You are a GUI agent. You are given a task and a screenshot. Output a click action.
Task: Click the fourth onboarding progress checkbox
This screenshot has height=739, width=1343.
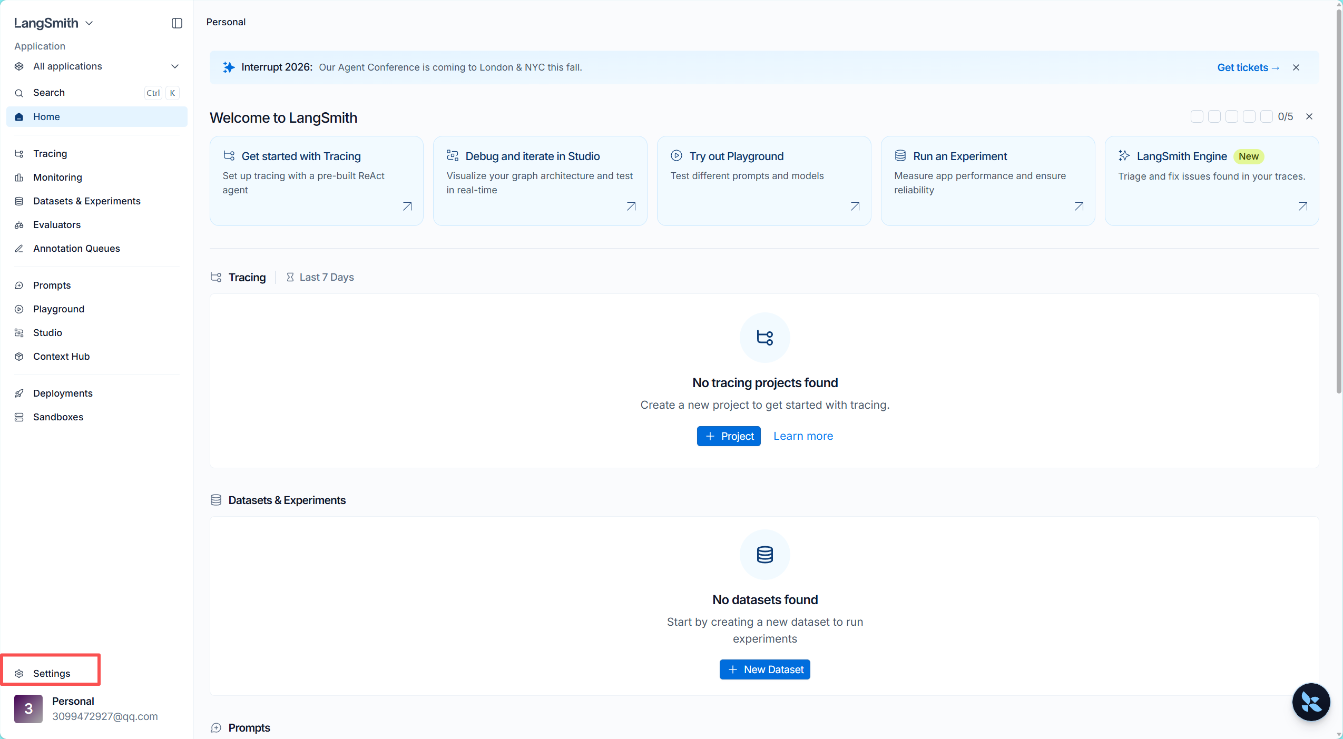coord(1249,116)
